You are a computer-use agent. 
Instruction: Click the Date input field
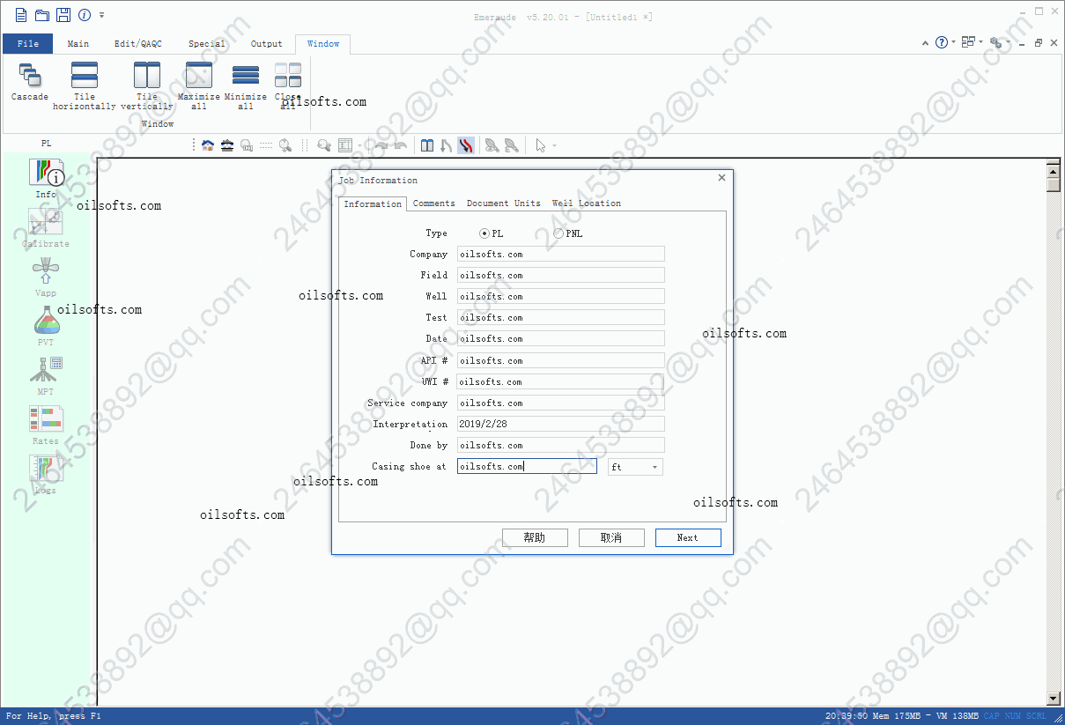click(561, 338)
